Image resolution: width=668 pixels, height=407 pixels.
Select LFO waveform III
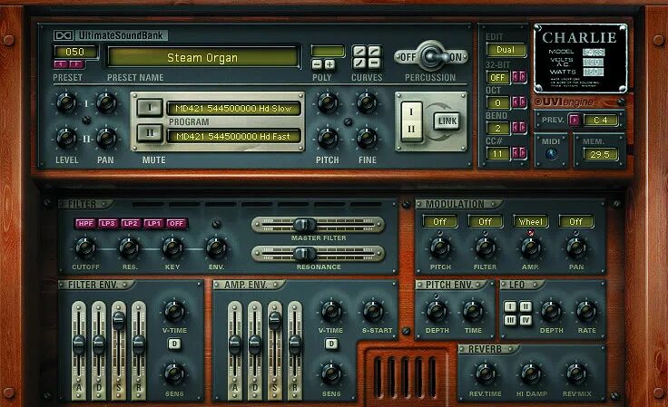click(x=510, y=320)
